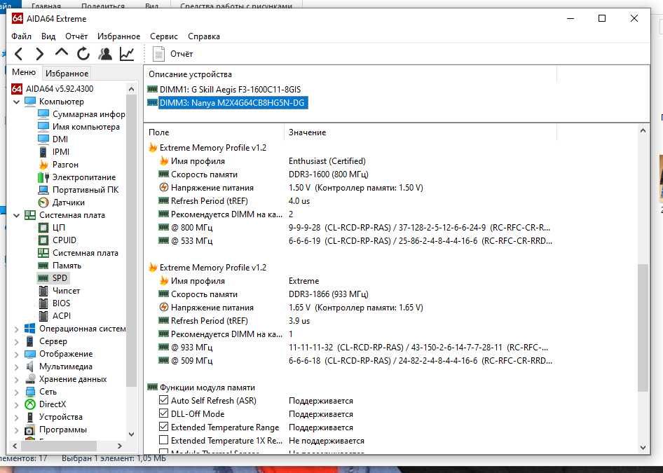663x473 pixels.
Task: Toggle DLL-Off Mode checkbox
Action: (x=163, y=413)
